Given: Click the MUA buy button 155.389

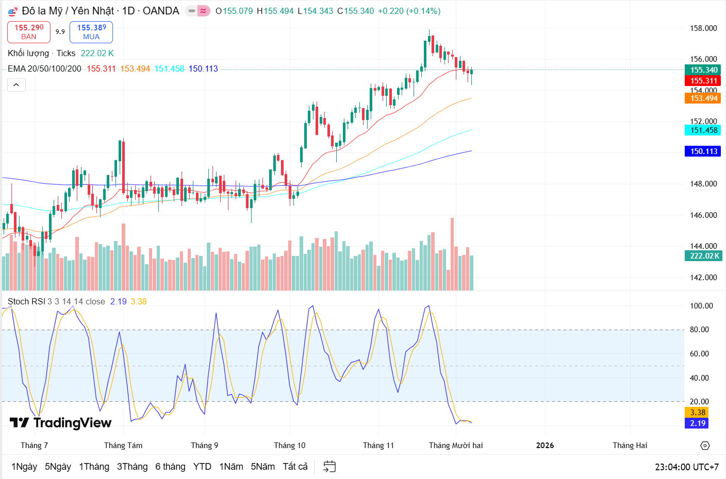Looking at the screenshot, I should (91, 32).
